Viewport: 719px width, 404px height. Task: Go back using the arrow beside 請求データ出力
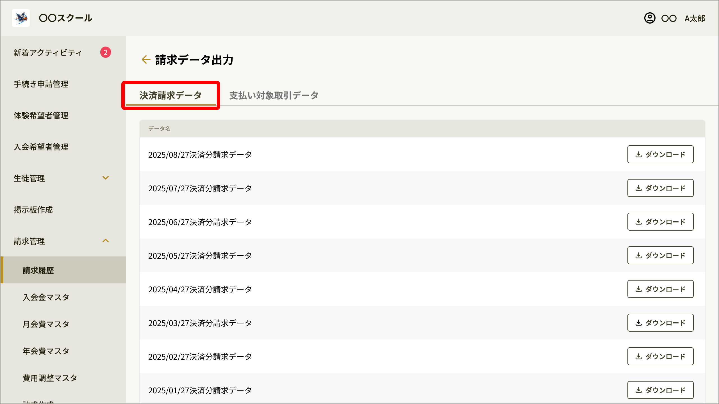pos(146,59)
